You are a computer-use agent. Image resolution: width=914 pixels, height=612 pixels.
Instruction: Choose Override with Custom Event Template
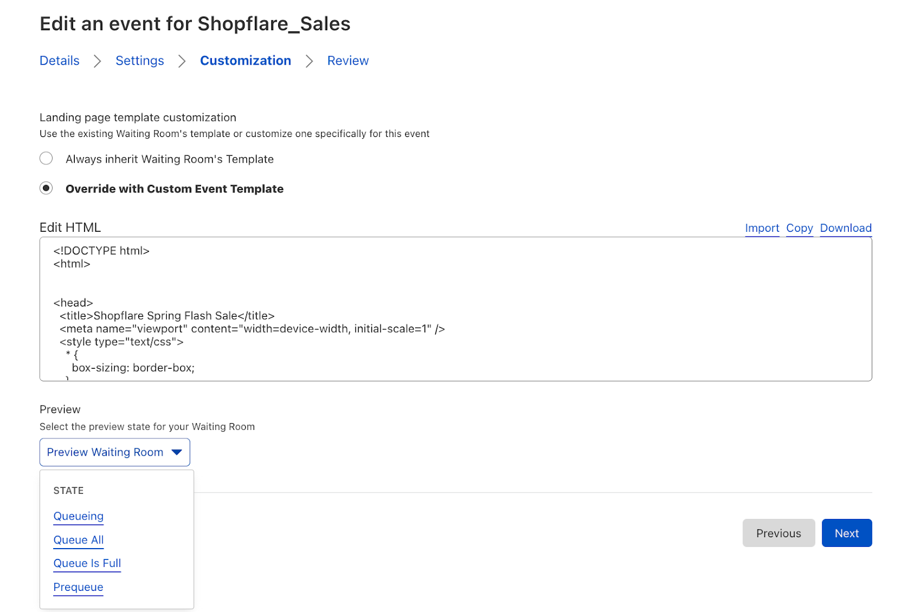pyautogui.click(x=46, y=188)
